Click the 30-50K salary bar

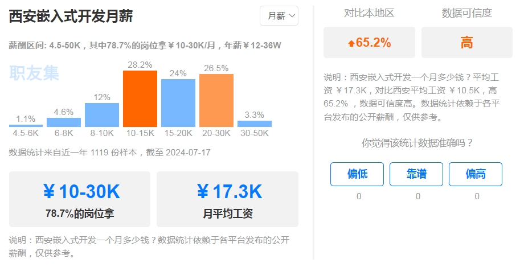point(255,124)
